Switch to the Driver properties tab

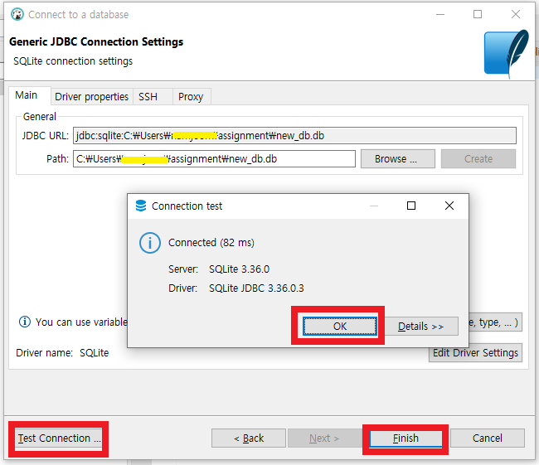(x=91, y=97)
